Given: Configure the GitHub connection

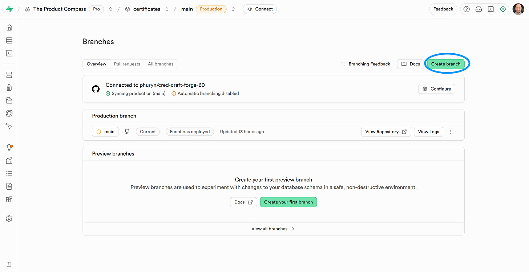Looking at the screenshot, I should click(436, 88).
